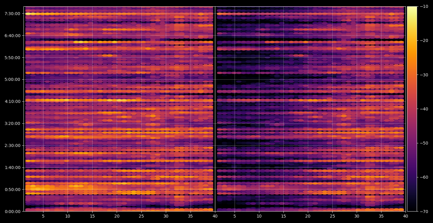This screenshot has height=223, width=433.
Task: Click x-axis tick 5 under left heatmap
Action: (43, 216)
